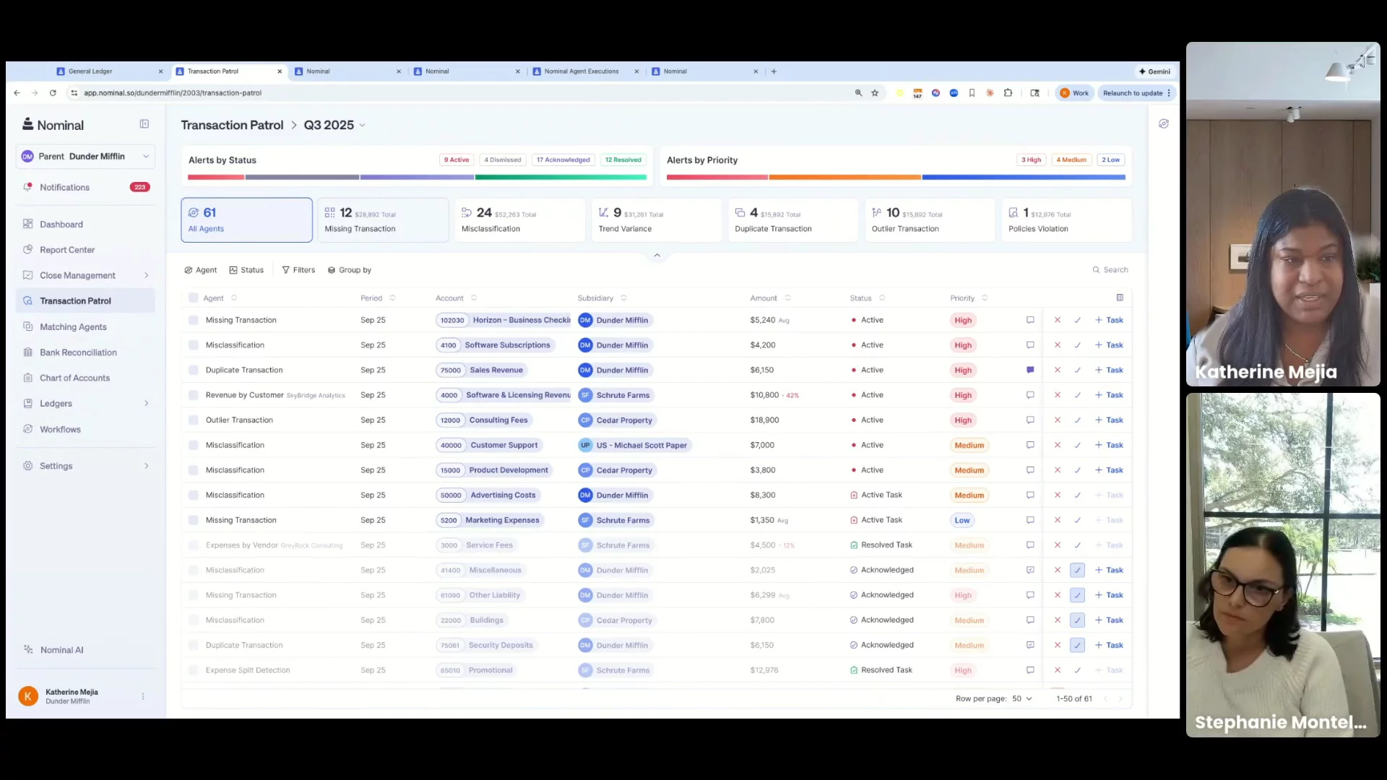Filter alerts by 9 Active status badge
Image resolution: width=1387 pixels, height=780 pixels.
(457, 160)
